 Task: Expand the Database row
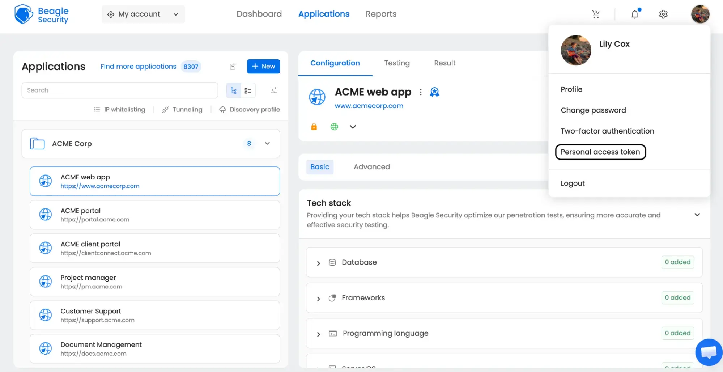coord(318,263)
